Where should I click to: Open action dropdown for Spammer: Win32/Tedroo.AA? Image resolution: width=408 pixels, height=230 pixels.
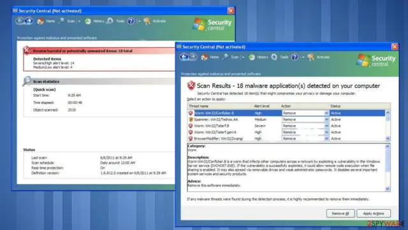[326, 119]
